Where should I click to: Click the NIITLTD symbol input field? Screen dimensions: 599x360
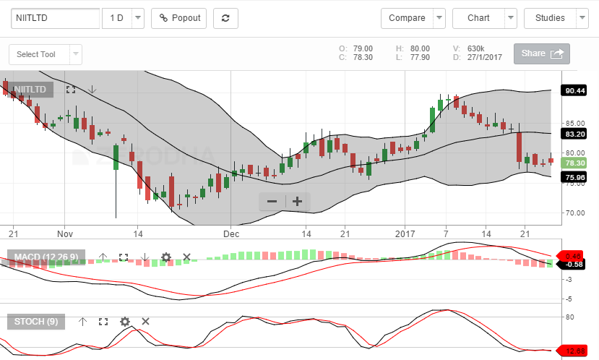pyautogui.click(x=56, y=18)
